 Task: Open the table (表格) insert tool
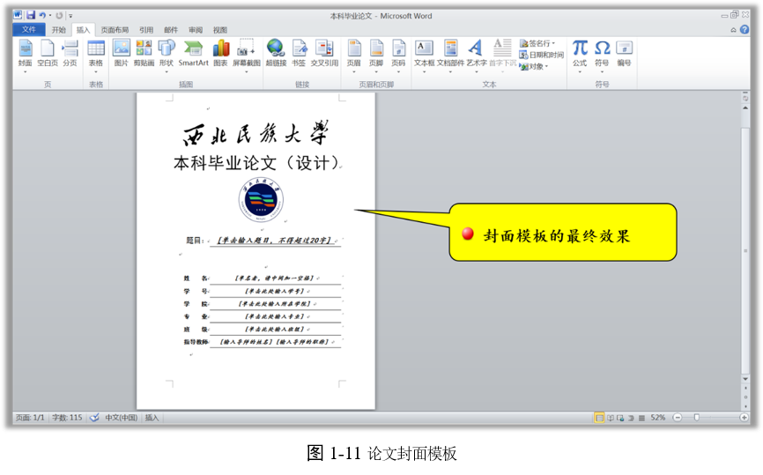(96, 54)
